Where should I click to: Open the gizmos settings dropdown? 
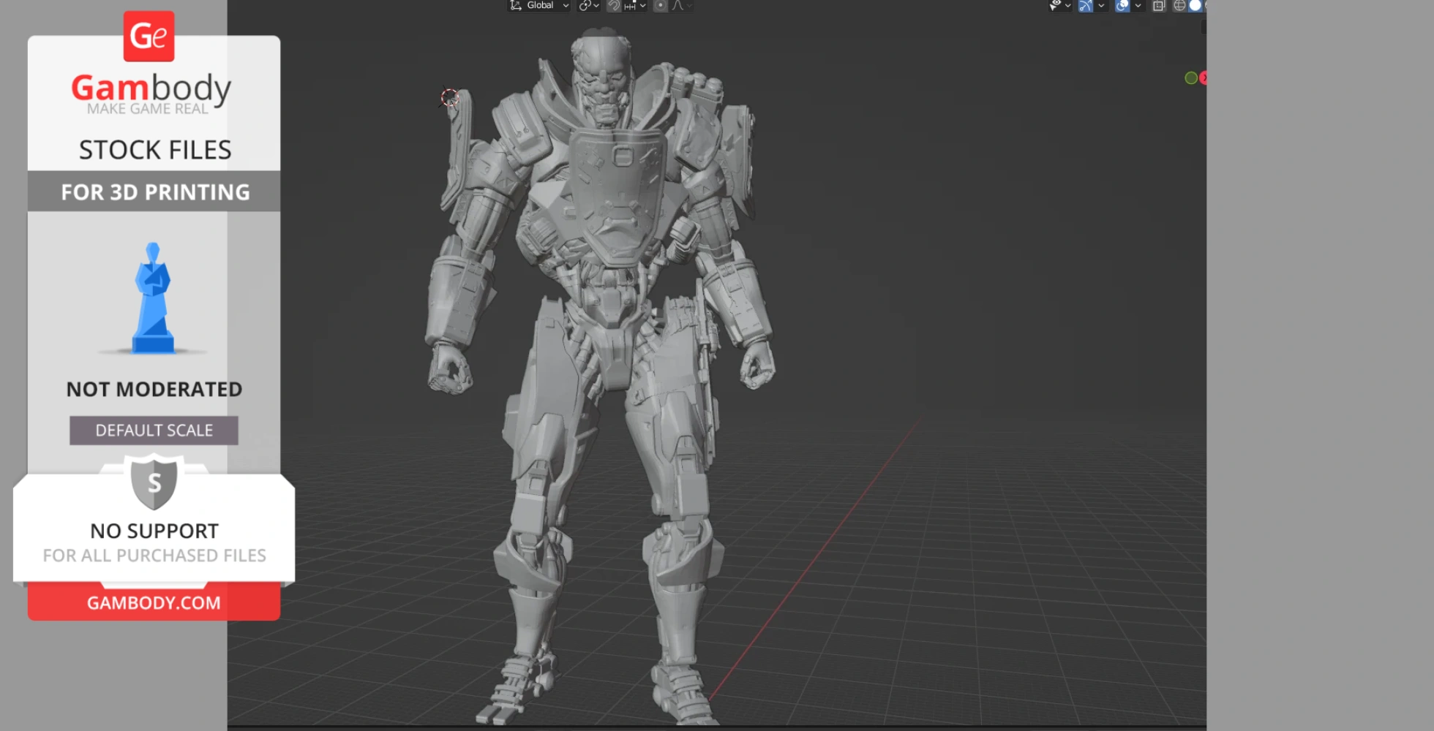[x=1101, y=6]
